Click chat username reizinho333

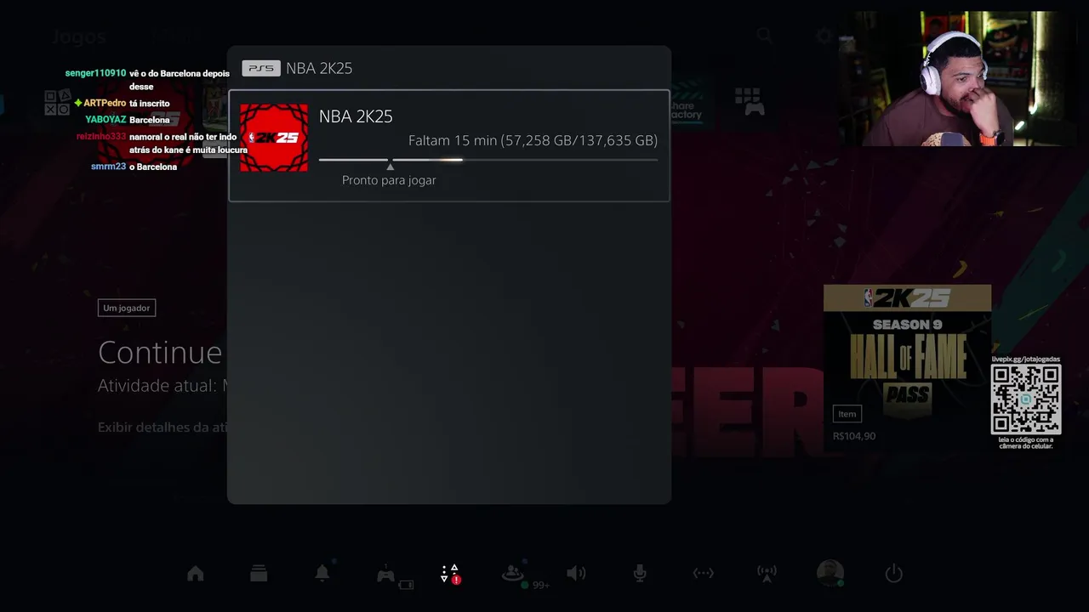(101, 136)
